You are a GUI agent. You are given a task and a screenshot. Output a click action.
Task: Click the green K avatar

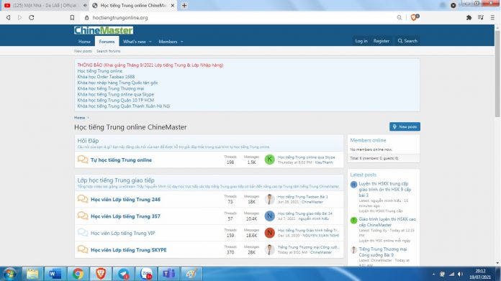[269, 160]
